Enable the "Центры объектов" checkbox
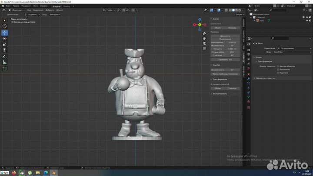313x176 pixels. coord(278,66)
